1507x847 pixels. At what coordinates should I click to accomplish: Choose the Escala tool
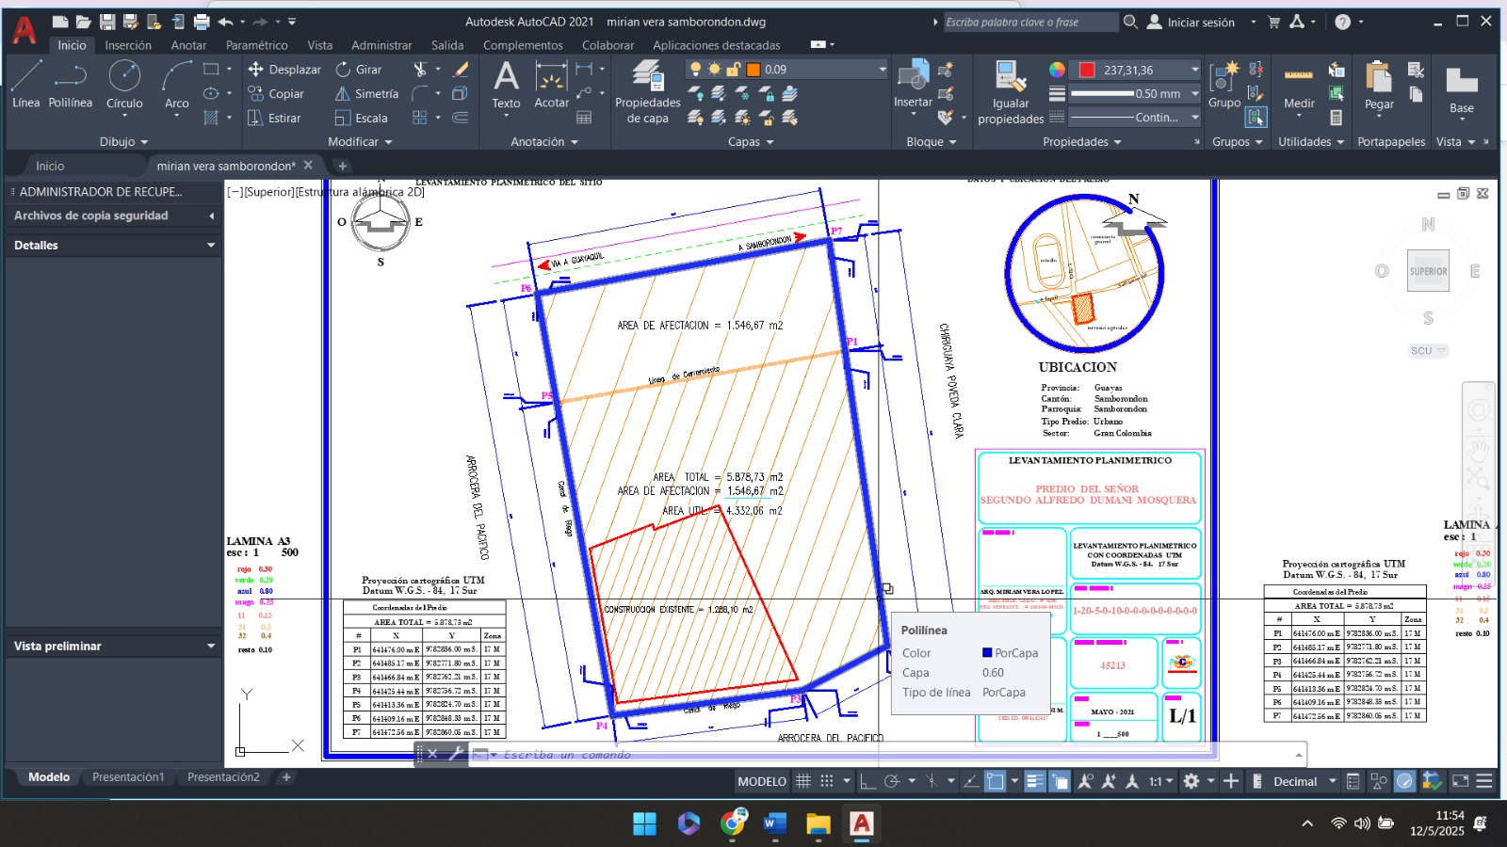[x=362, y=119]
